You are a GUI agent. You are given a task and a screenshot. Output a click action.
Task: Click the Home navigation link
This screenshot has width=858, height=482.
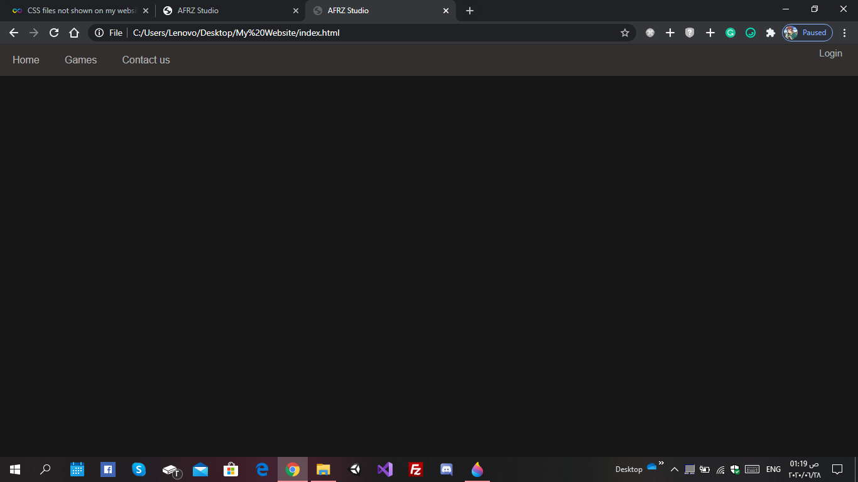26,60
